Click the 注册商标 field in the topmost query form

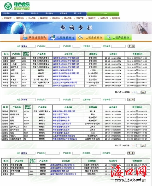pyautogui.click(x=97, y=46)
